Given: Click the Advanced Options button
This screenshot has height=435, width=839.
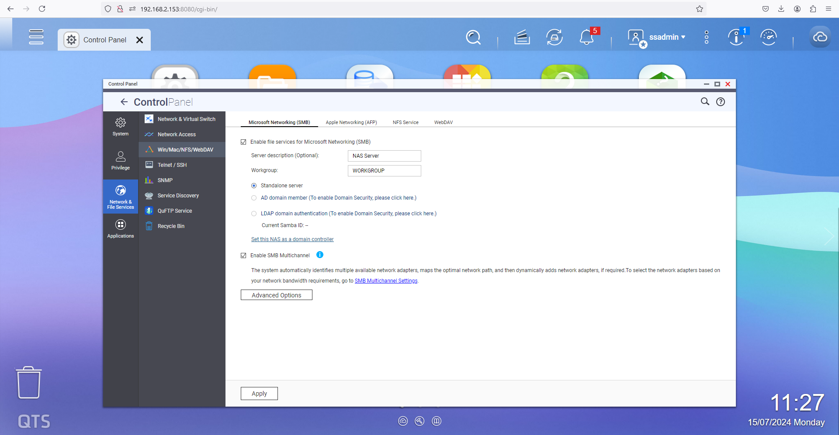Looking at the screenshot, I should coord(277,295).
